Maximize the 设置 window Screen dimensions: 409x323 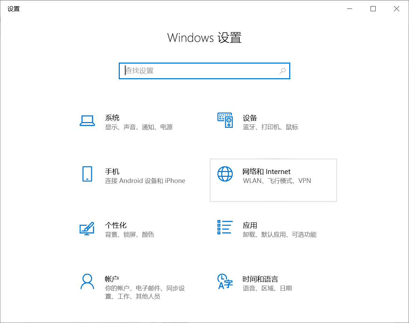pos(373,9)
